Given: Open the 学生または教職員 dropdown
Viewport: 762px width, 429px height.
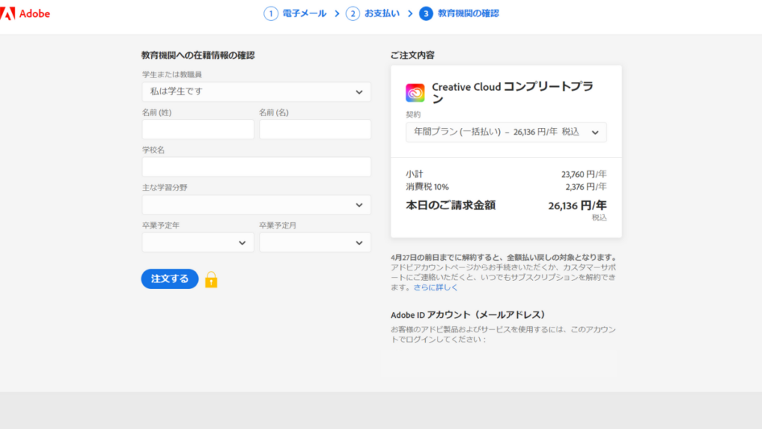Looking at the screenshot, I should click(257, 92).
